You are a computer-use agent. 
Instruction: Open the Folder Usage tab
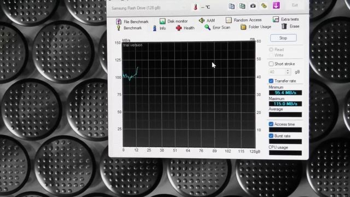(x=256, y=27)
